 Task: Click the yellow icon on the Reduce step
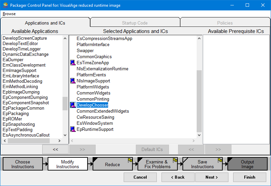tap(130, 160)
